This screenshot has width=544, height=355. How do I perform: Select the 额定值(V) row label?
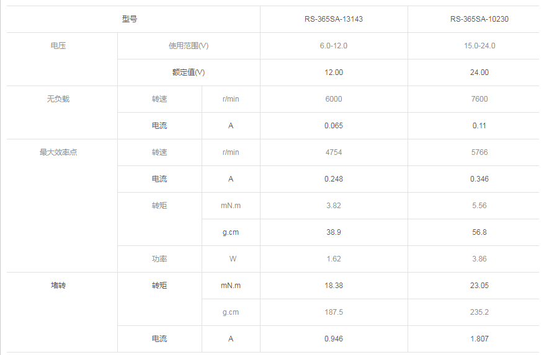(189, 72)
